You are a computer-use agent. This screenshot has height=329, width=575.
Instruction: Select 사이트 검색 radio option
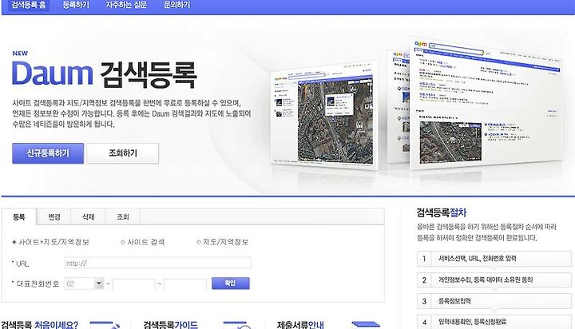point(123,242)
